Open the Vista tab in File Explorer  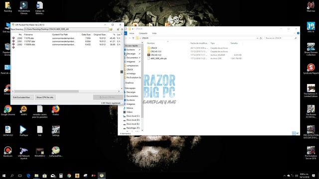pyautogui.click(x=154, y=33)
